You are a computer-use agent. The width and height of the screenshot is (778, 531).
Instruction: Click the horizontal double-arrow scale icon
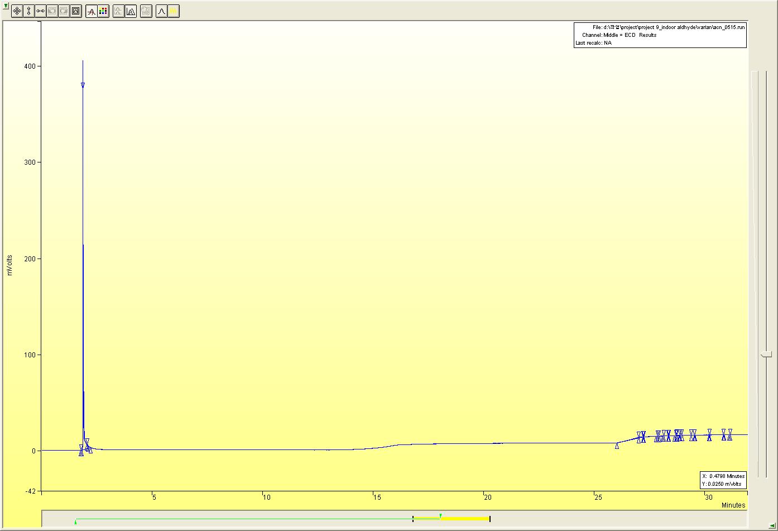[40, 11]
